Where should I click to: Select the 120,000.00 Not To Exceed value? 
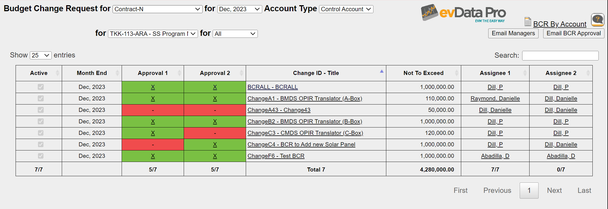(440, 133)
